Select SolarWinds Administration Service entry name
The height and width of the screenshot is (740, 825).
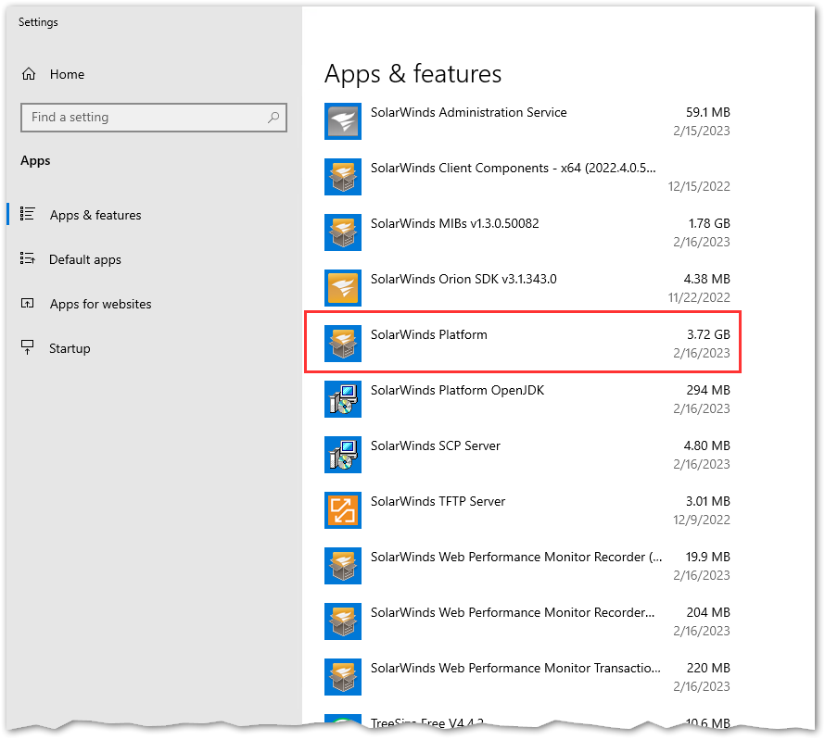(468, 112)
